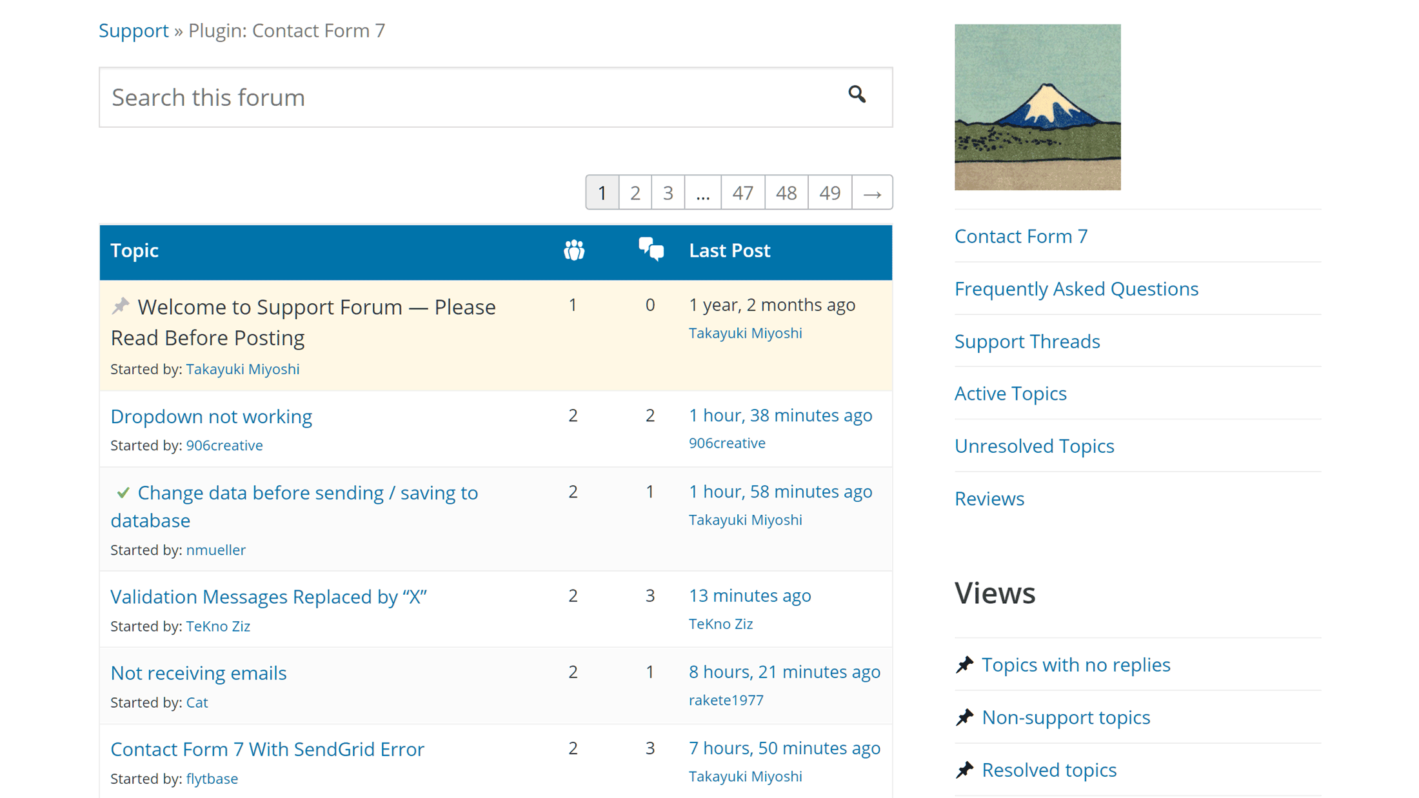Click green resolved checkmark on Change data topic
This screenshot has width=1419, height=798.
point(123,494)
